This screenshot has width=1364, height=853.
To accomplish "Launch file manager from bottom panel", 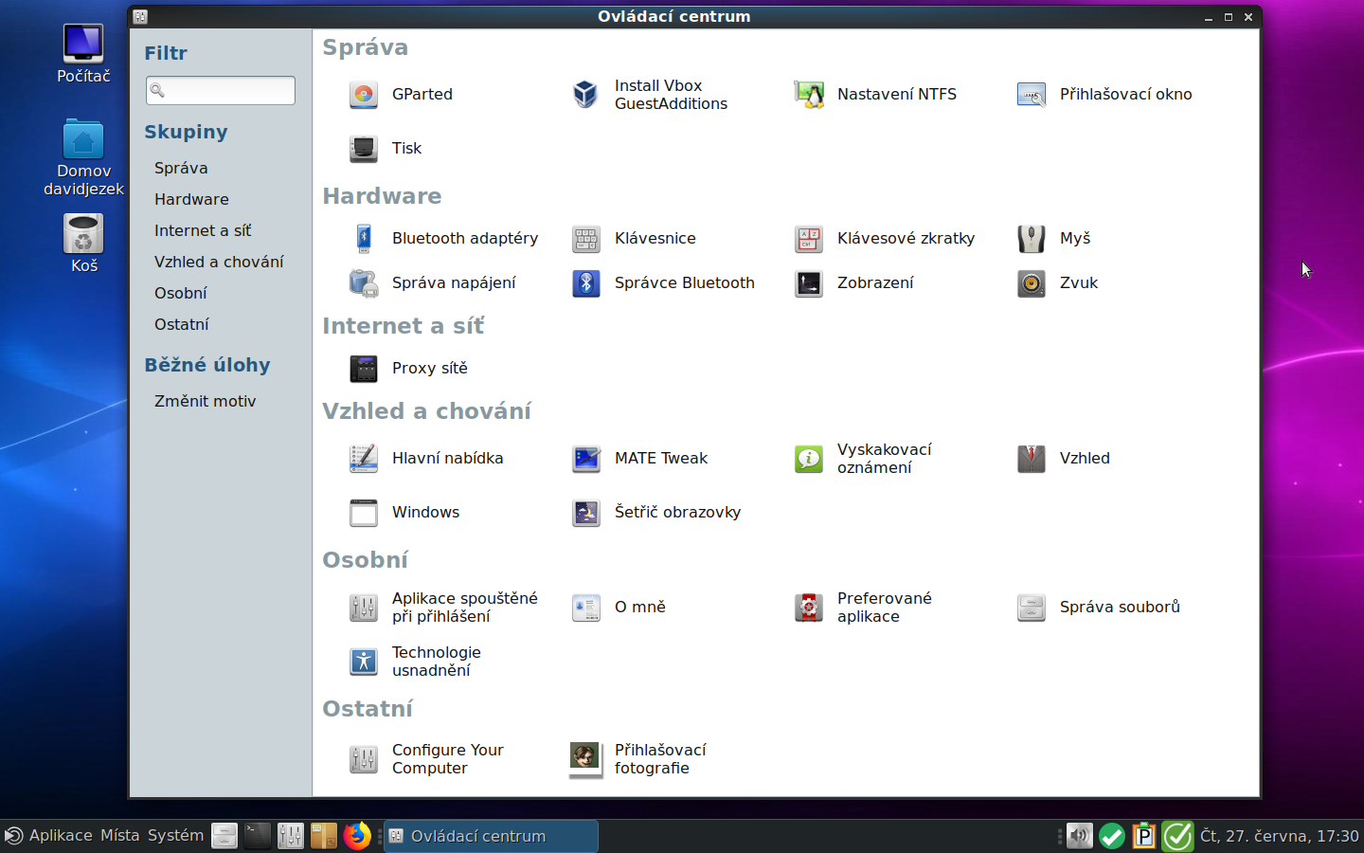I will point(224,836).
